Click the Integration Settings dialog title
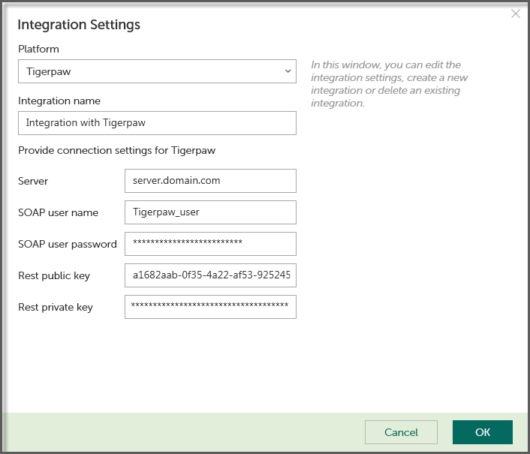The height and width of the screenshot is (454, 530). coord(79,25)
